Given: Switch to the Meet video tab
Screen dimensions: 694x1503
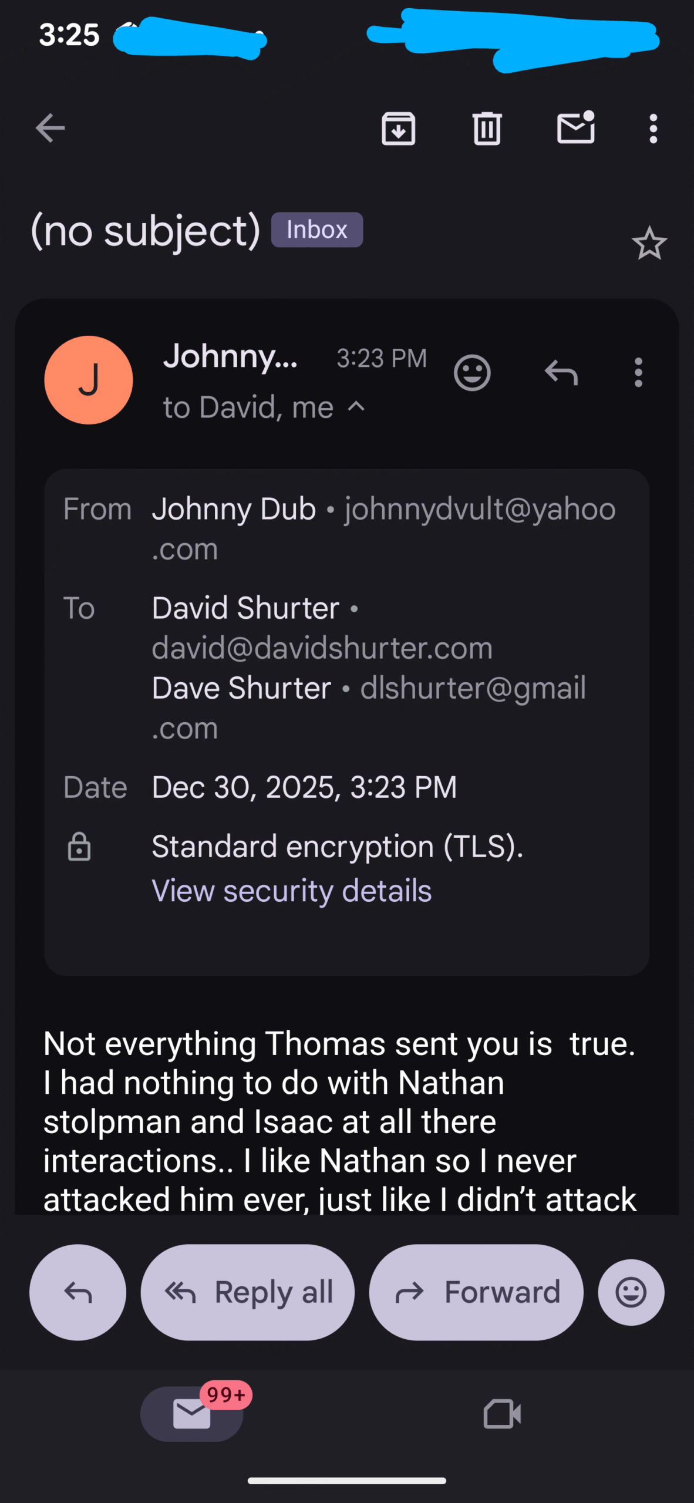Looking at the screenshot, I should [502, 1414].
